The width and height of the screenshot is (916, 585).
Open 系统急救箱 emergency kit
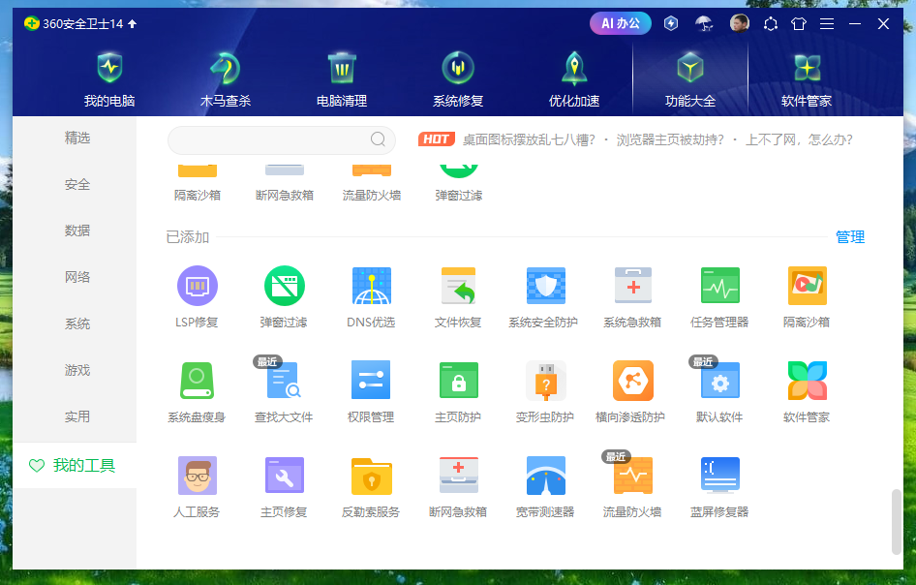[632, 286]
